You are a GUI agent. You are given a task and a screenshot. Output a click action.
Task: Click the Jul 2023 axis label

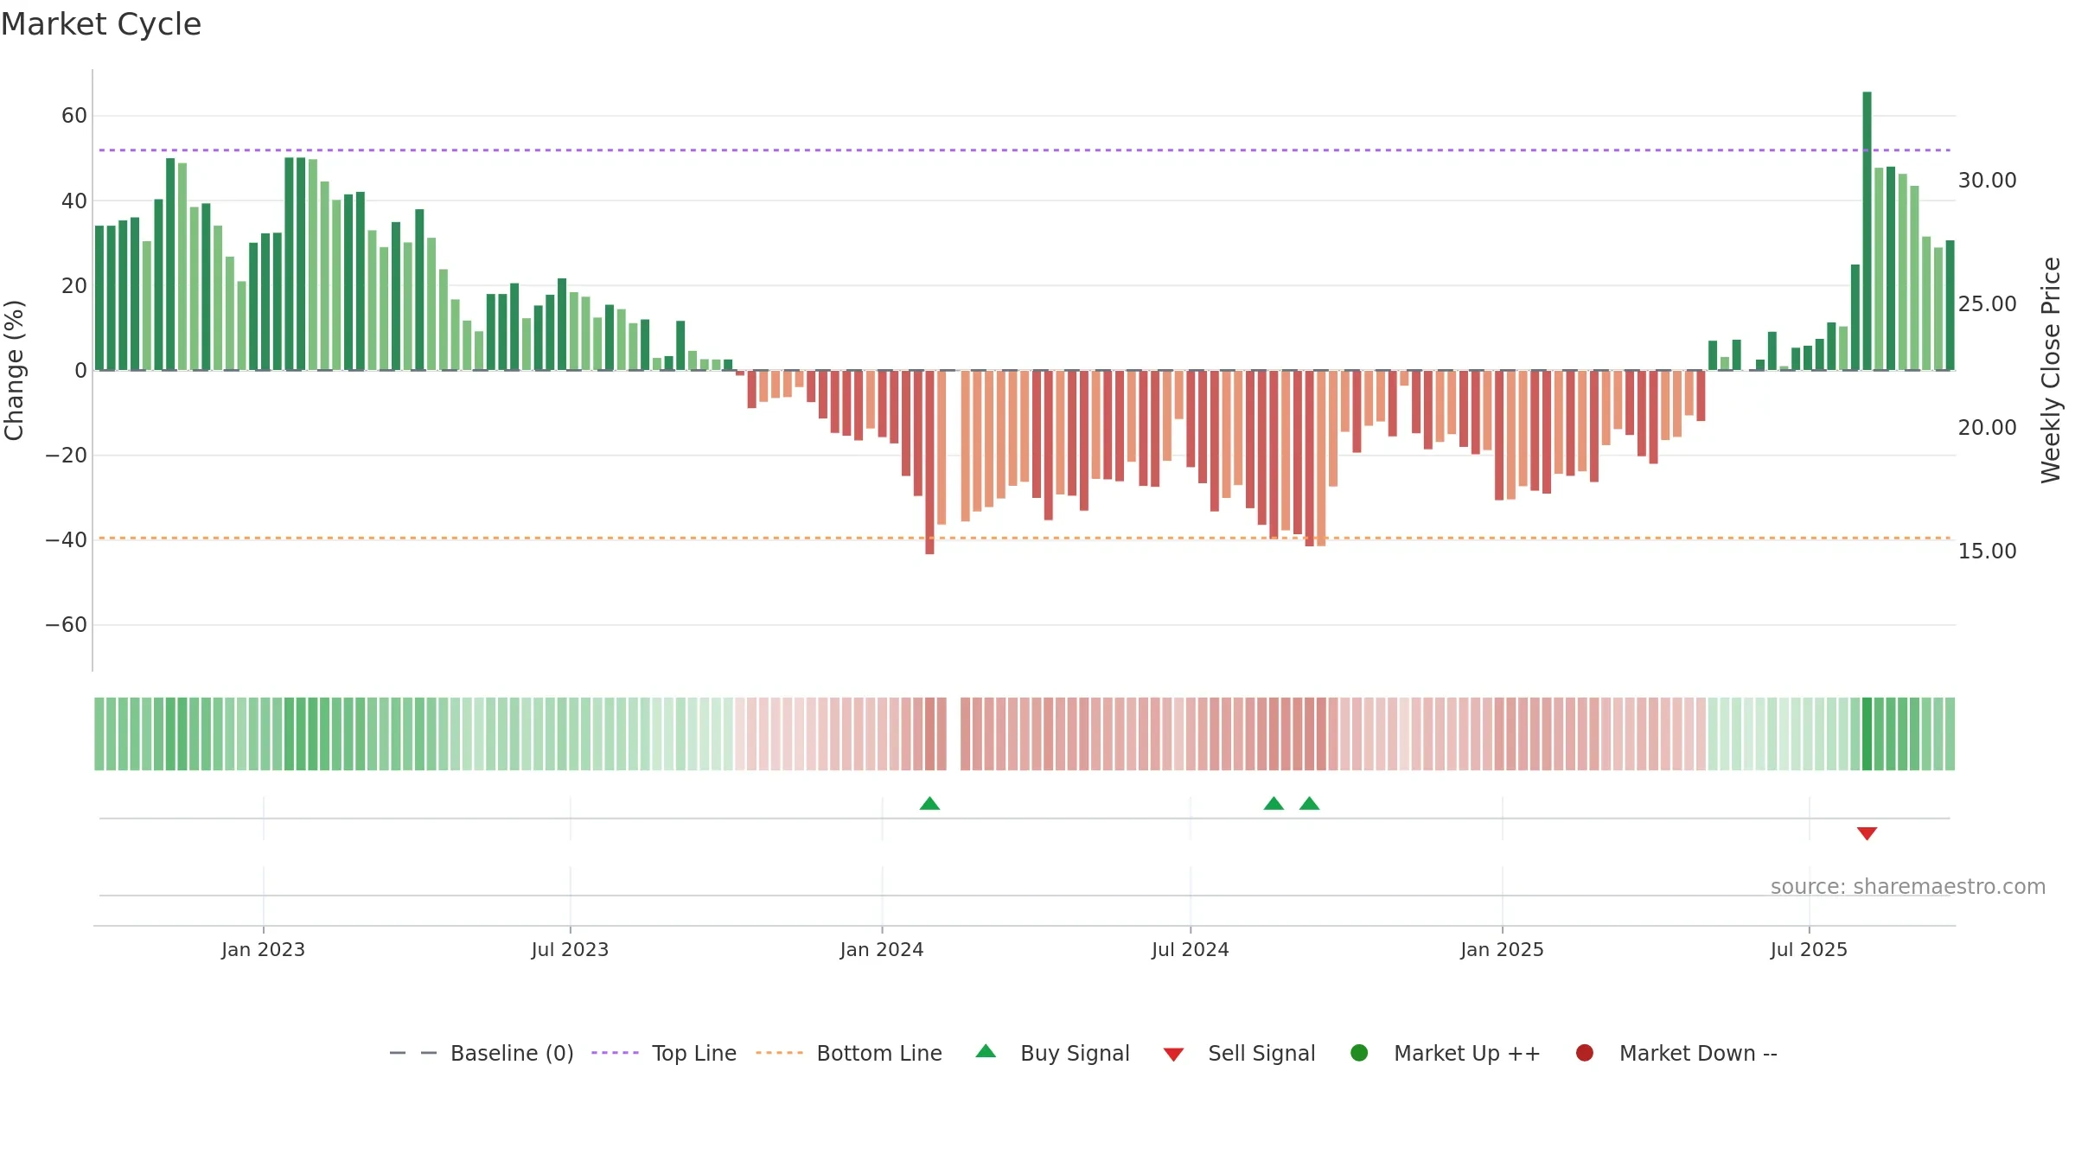click(x=570, y=949)
